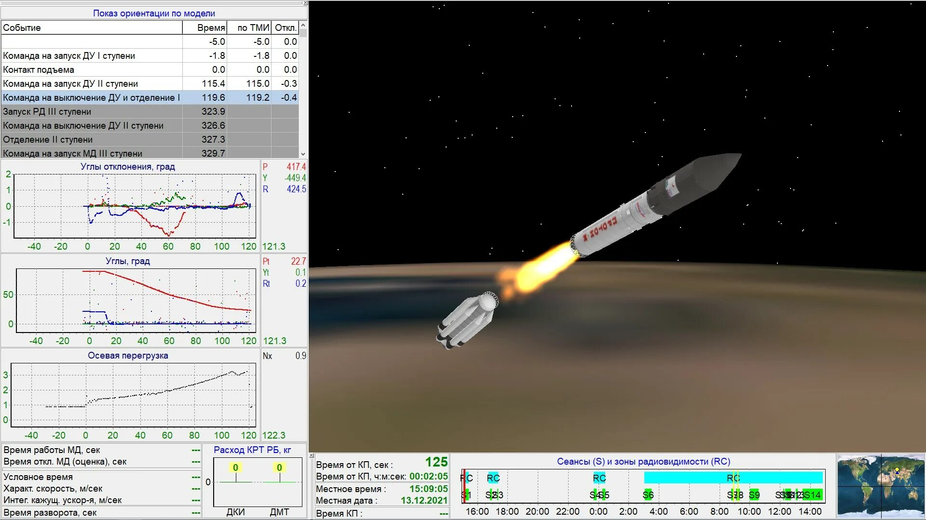The width and height of the screenshot is (926, 520).
Task: Click the Y yaw deviation value -449.4
Action: click(x=295, y=178)
